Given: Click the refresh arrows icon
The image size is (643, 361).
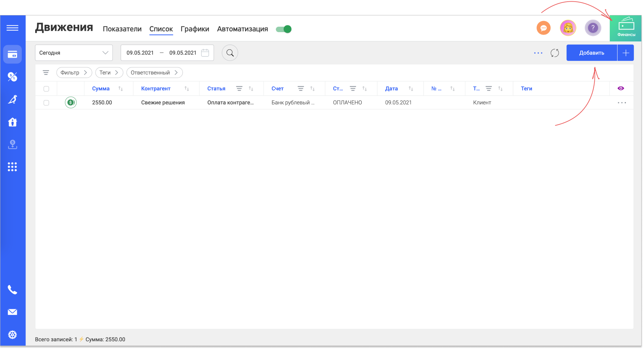Looking at the screenshot, I should [x=555, y=53].
